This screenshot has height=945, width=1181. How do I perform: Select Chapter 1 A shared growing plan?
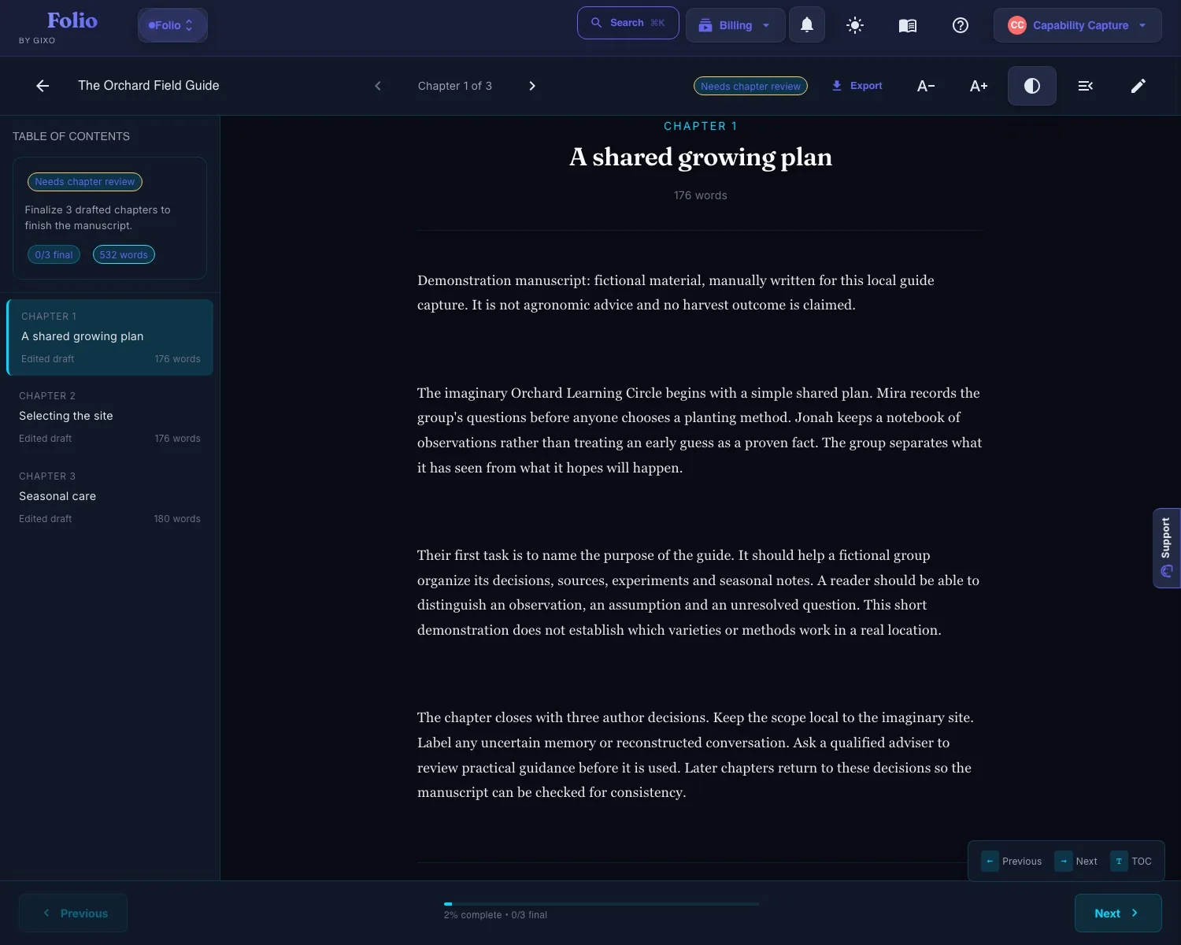click(109, 337)
